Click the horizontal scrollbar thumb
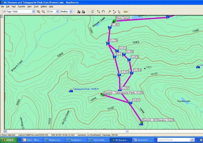This screenshot has width=203, height=143. click(127, 131)
